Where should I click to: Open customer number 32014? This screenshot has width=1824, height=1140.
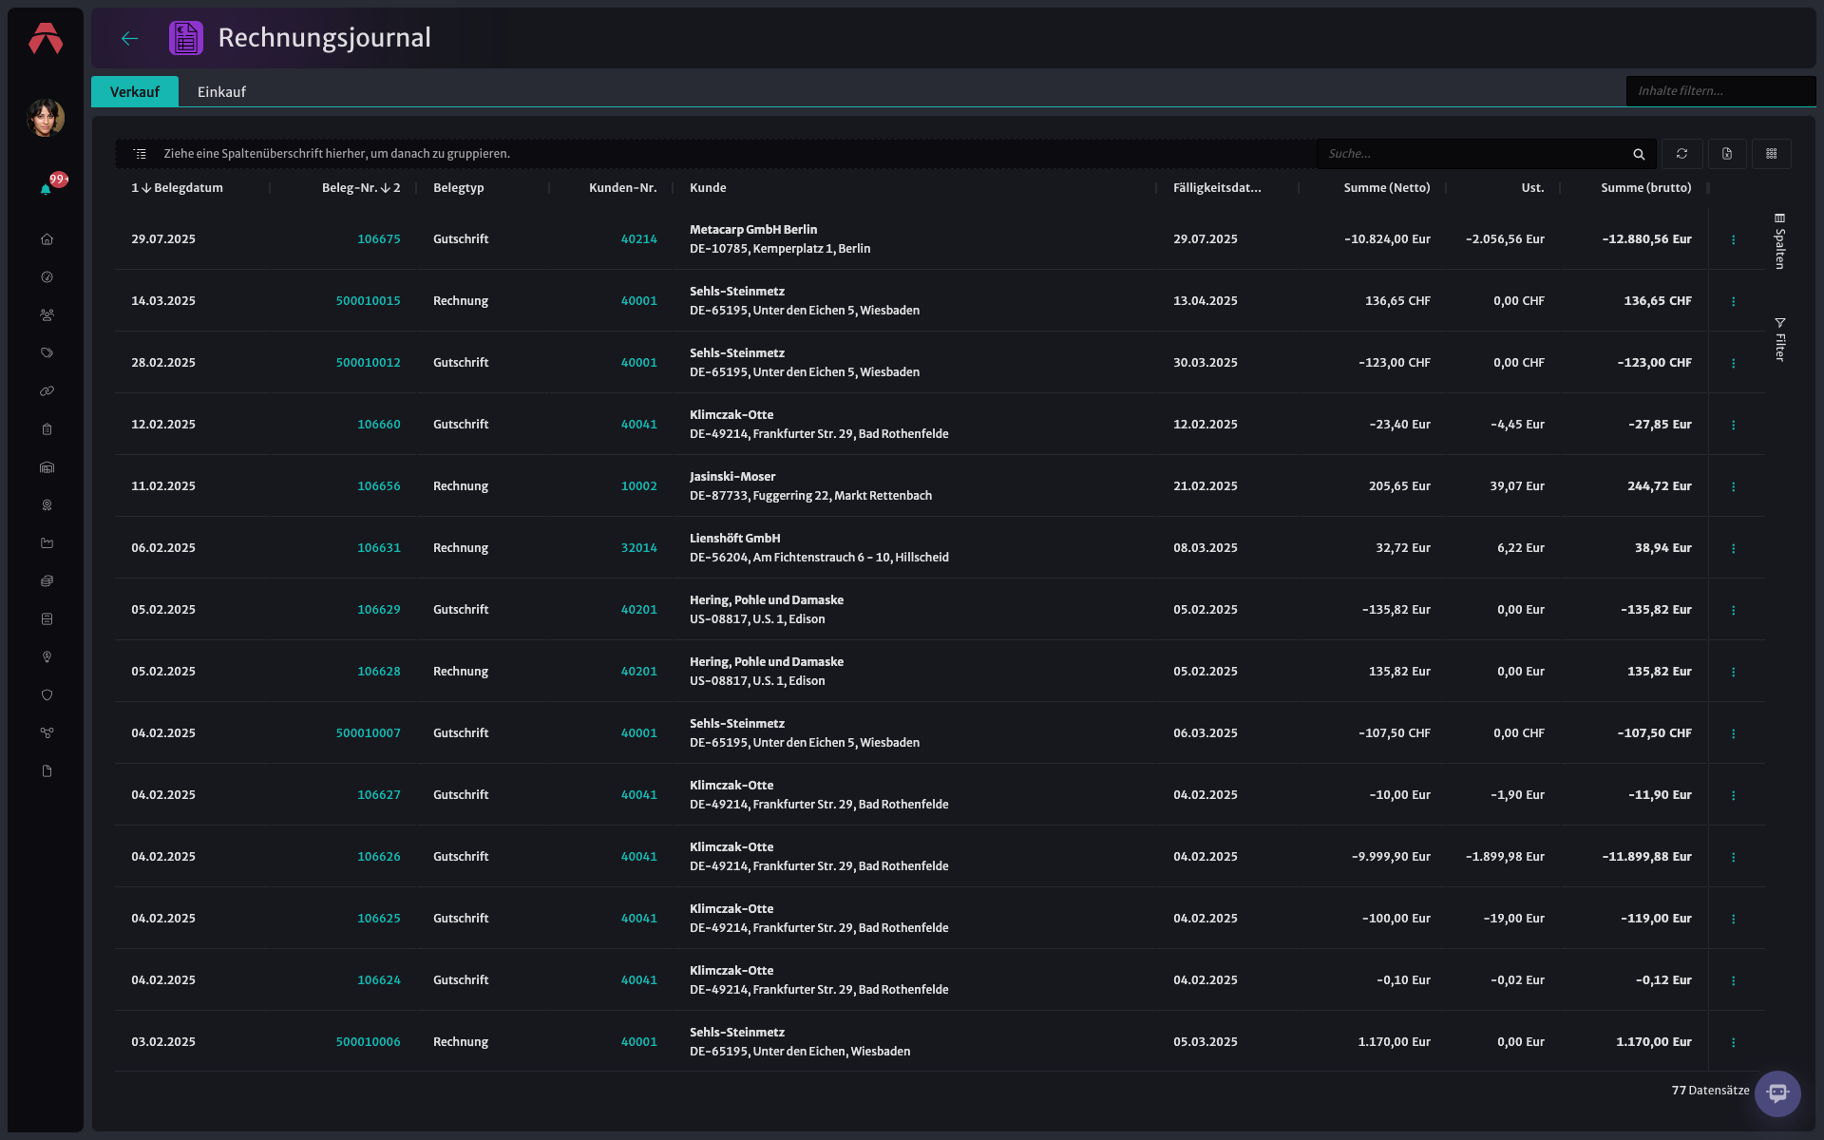click(x=638, y=548)
